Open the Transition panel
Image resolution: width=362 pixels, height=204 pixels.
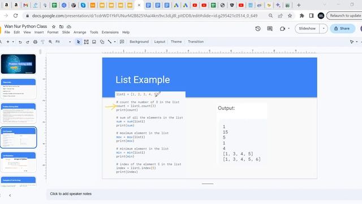[x=196, y=41]
